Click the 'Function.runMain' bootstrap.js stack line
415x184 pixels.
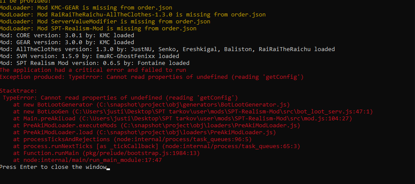(106, 153)
